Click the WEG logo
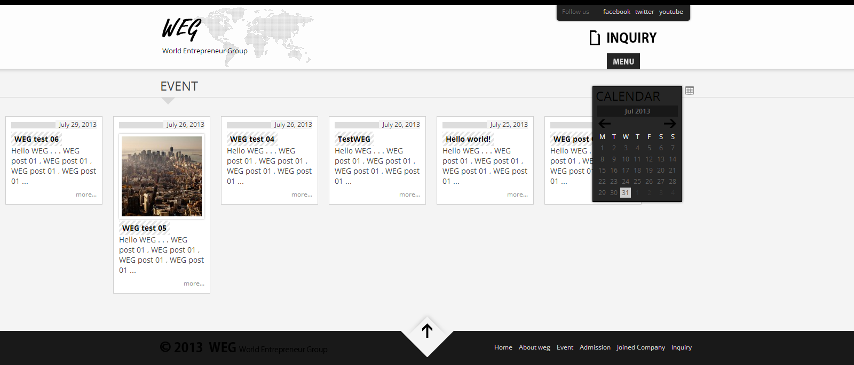The image size is (854, 365). coord(182,29)
